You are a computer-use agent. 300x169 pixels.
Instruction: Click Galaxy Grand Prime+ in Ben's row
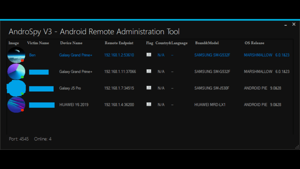76,55
